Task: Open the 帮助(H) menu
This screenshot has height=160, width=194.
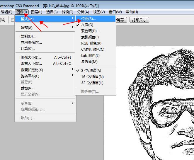Action: tap(132, 12)
